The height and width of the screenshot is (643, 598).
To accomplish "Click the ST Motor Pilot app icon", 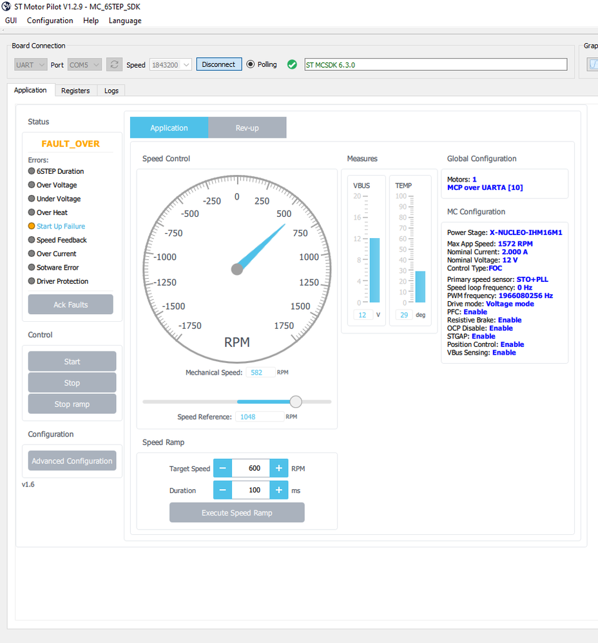I will point(6,6).
